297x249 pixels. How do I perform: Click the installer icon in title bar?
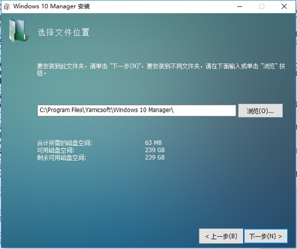coord(7,6)
